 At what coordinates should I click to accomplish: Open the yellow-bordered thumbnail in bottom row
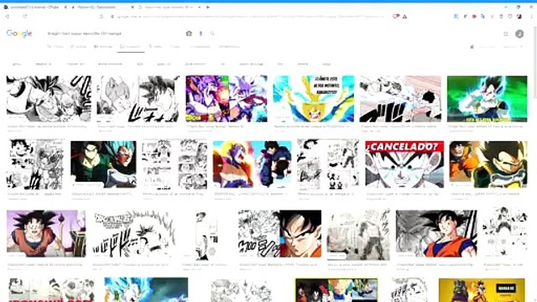[336, 290]
